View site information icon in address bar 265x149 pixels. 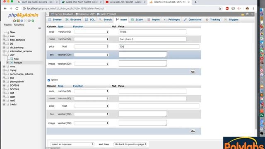point(24,8)
